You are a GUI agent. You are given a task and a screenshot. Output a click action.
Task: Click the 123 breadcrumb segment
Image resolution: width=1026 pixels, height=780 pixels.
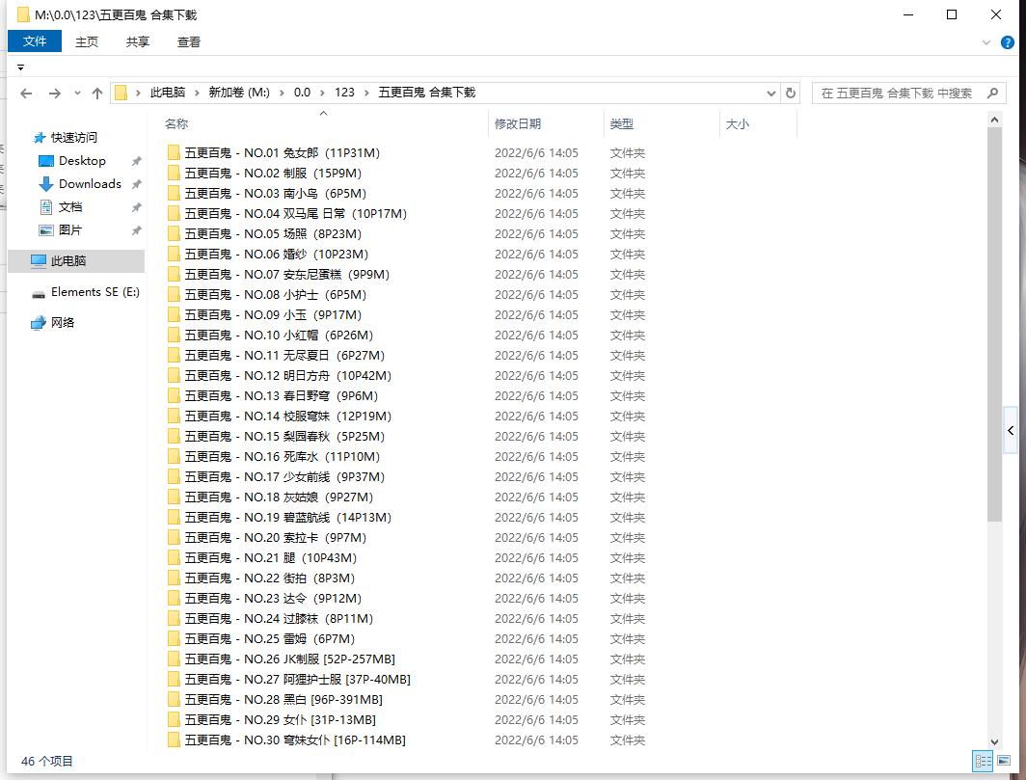pyautogui.click(x=344, y=93)
